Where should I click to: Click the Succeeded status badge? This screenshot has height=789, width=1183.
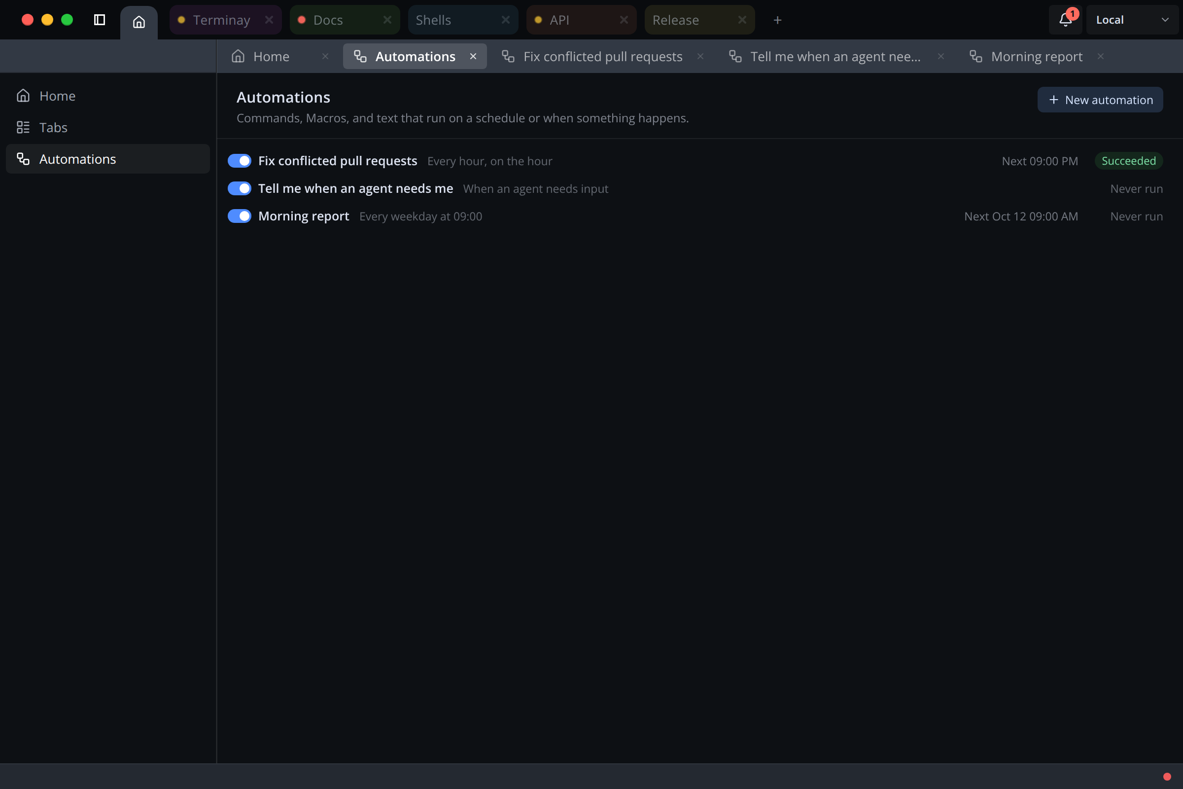(1129, 161)
